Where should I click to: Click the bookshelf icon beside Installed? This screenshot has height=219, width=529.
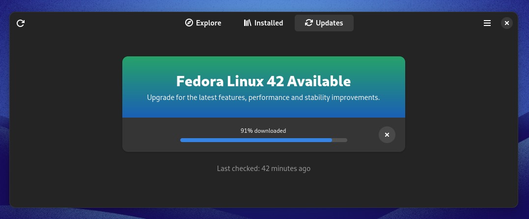coord(248,23)
